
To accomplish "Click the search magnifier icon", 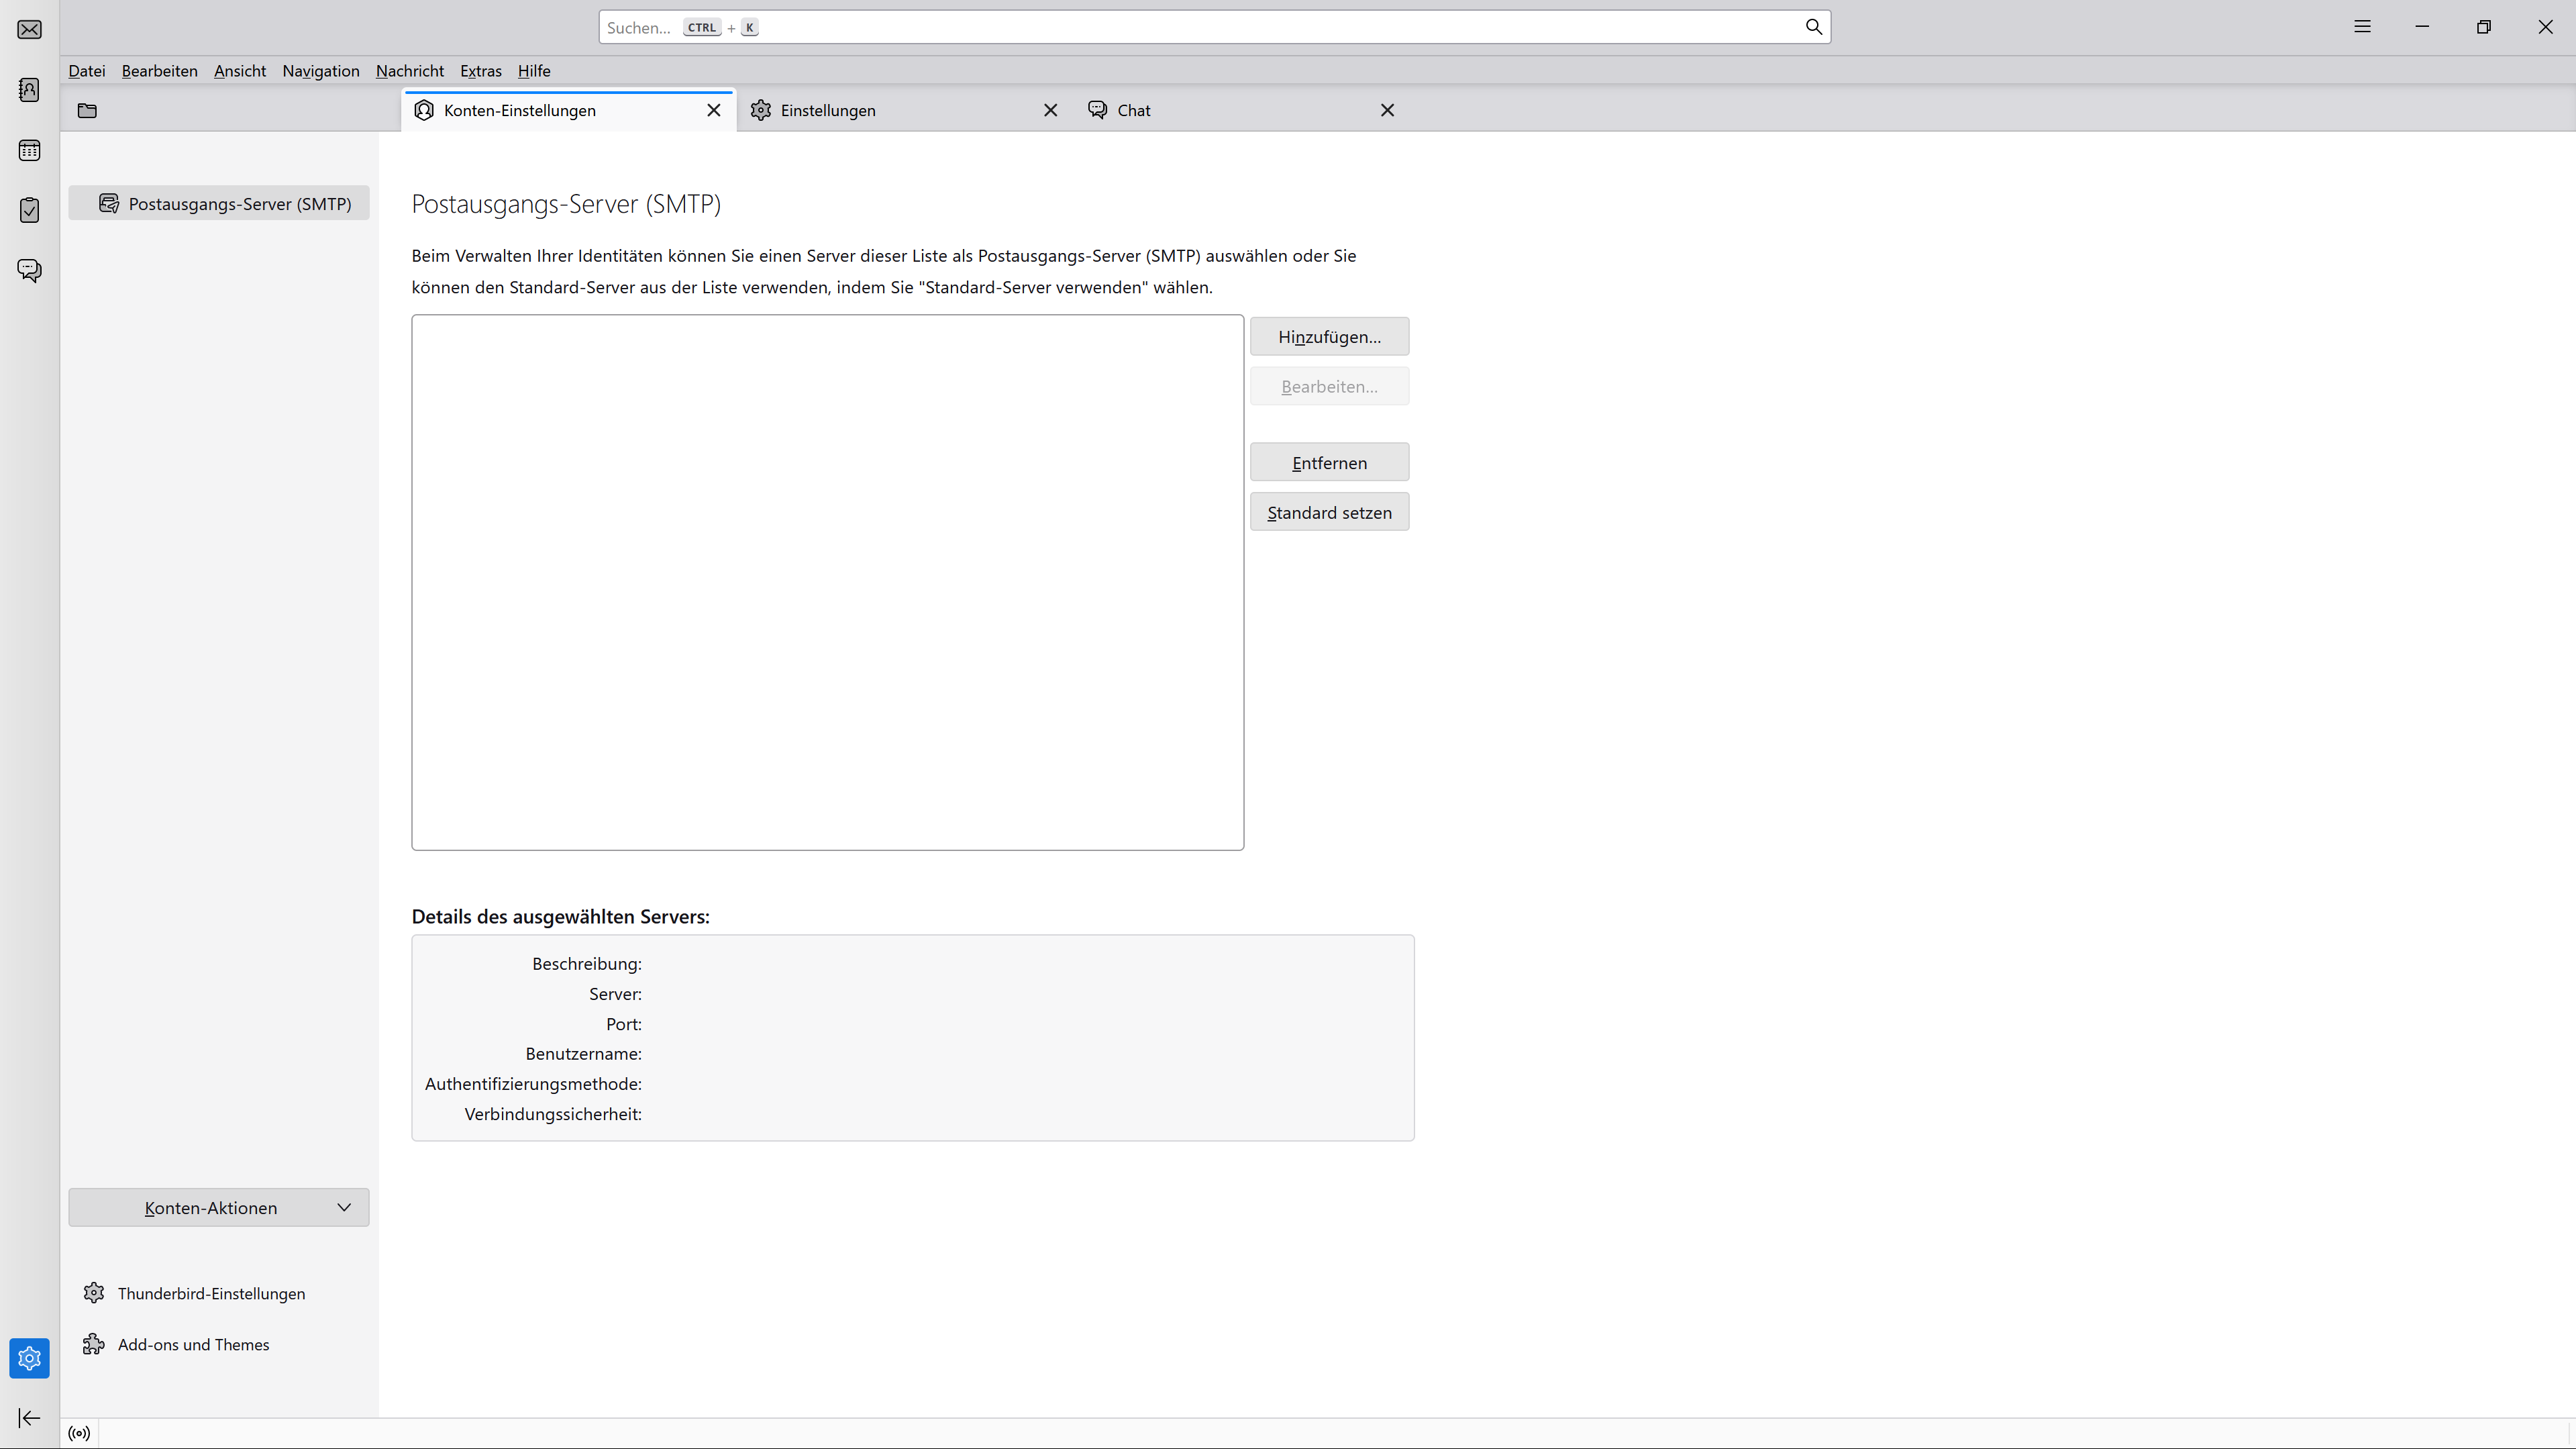I will point(1813,27).
